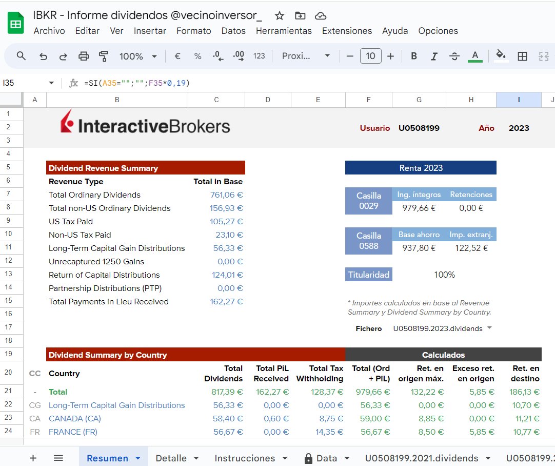Screen dimensions: 555x466
Task: Open the Ver menu
Action: pos(116,31)
